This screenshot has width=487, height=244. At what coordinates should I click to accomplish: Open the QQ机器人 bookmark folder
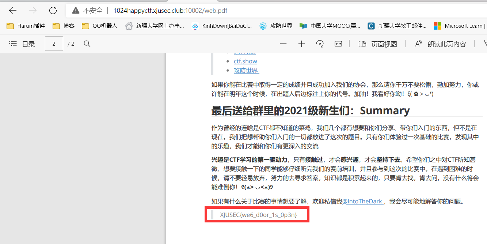[100, 26]
